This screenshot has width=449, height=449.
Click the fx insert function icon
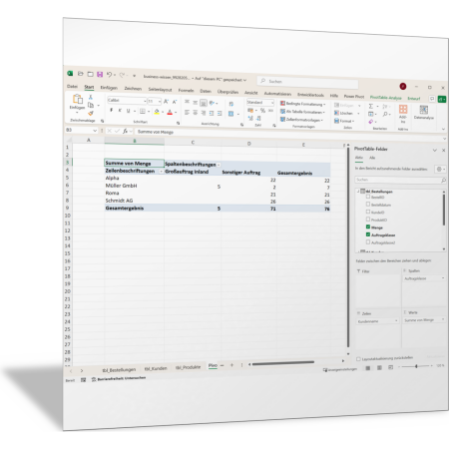tap(125, 131)
